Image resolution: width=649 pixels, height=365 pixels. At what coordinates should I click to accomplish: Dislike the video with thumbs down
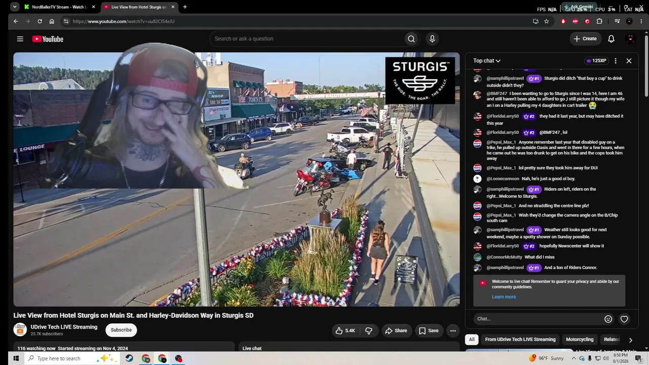pyautogui.click(x=369, y=331)
